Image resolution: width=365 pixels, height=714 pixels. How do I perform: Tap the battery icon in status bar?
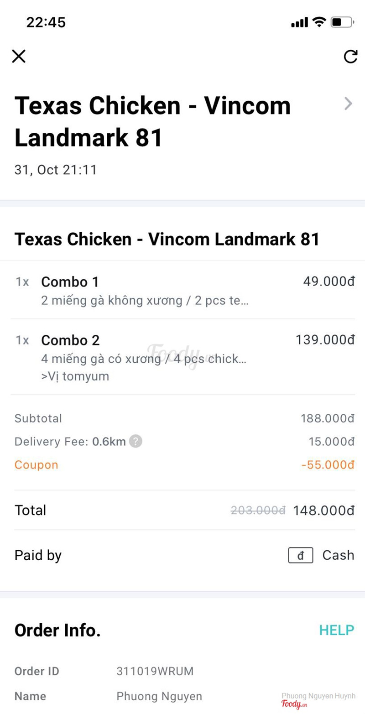[x=342, y=22]
